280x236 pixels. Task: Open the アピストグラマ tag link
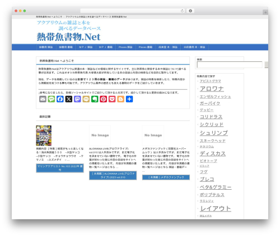tap(211, 81)
